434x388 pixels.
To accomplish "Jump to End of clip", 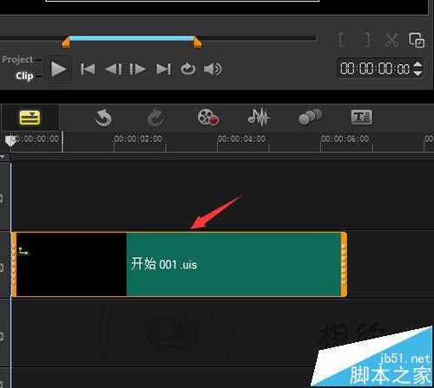I will tap(163, 69).
